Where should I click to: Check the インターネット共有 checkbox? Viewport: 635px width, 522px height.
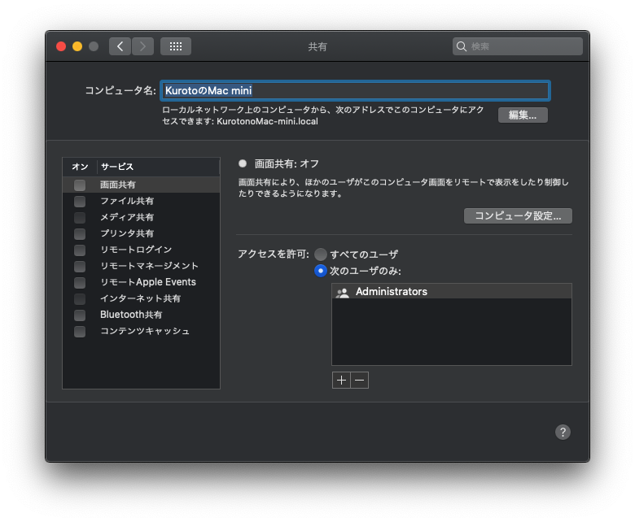(80, 298)
